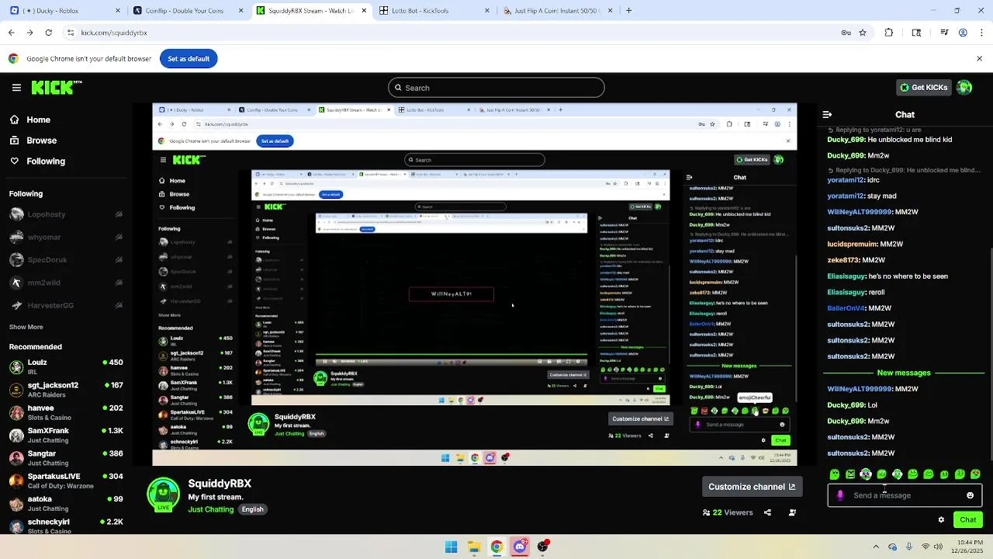Open the Windows Start menu
This screenshot has height=559, width=993.
tap(451, 547)
